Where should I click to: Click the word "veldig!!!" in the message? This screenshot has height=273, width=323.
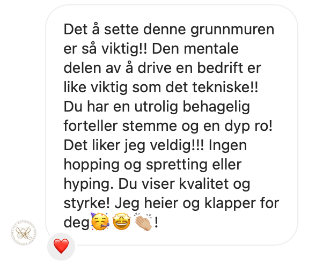[177, 146]
